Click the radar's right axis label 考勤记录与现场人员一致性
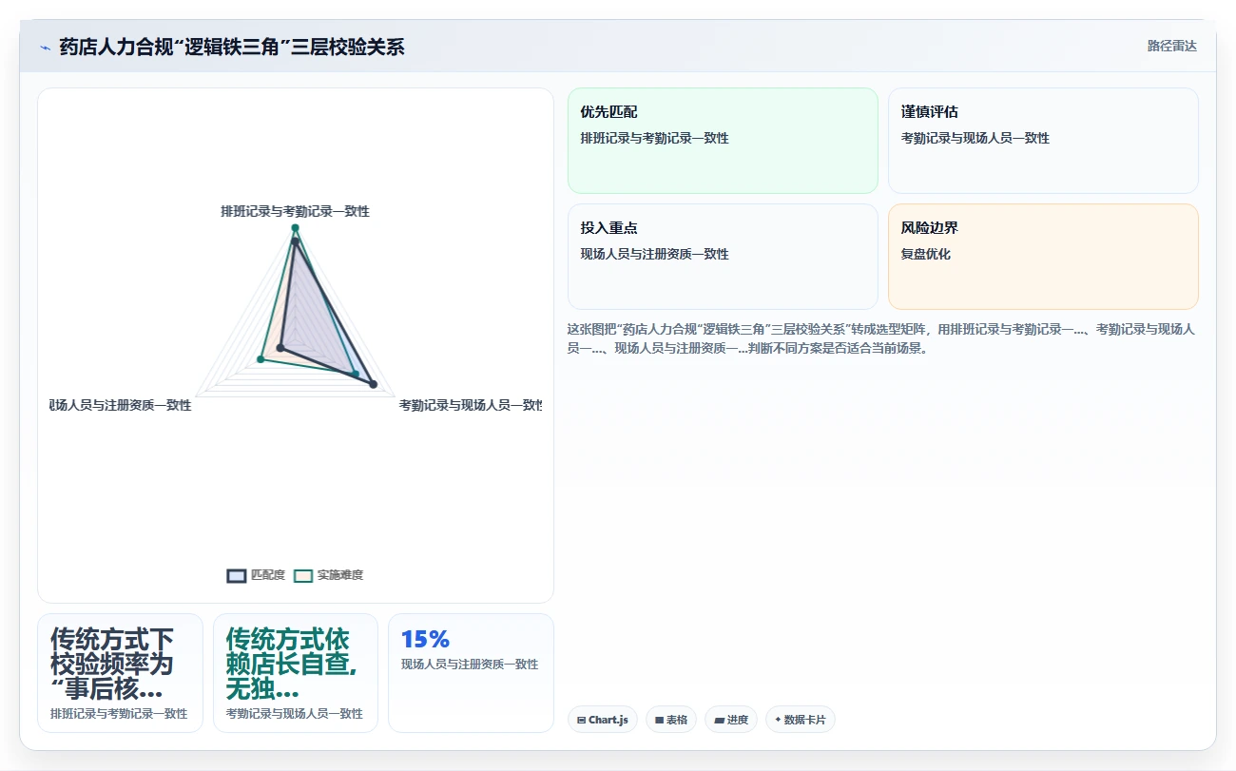 pyautogui.click(x=470, y=405)
